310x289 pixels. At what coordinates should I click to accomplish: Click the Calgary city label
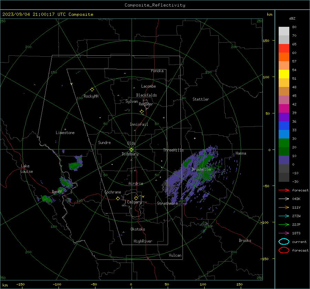(134, 202)
